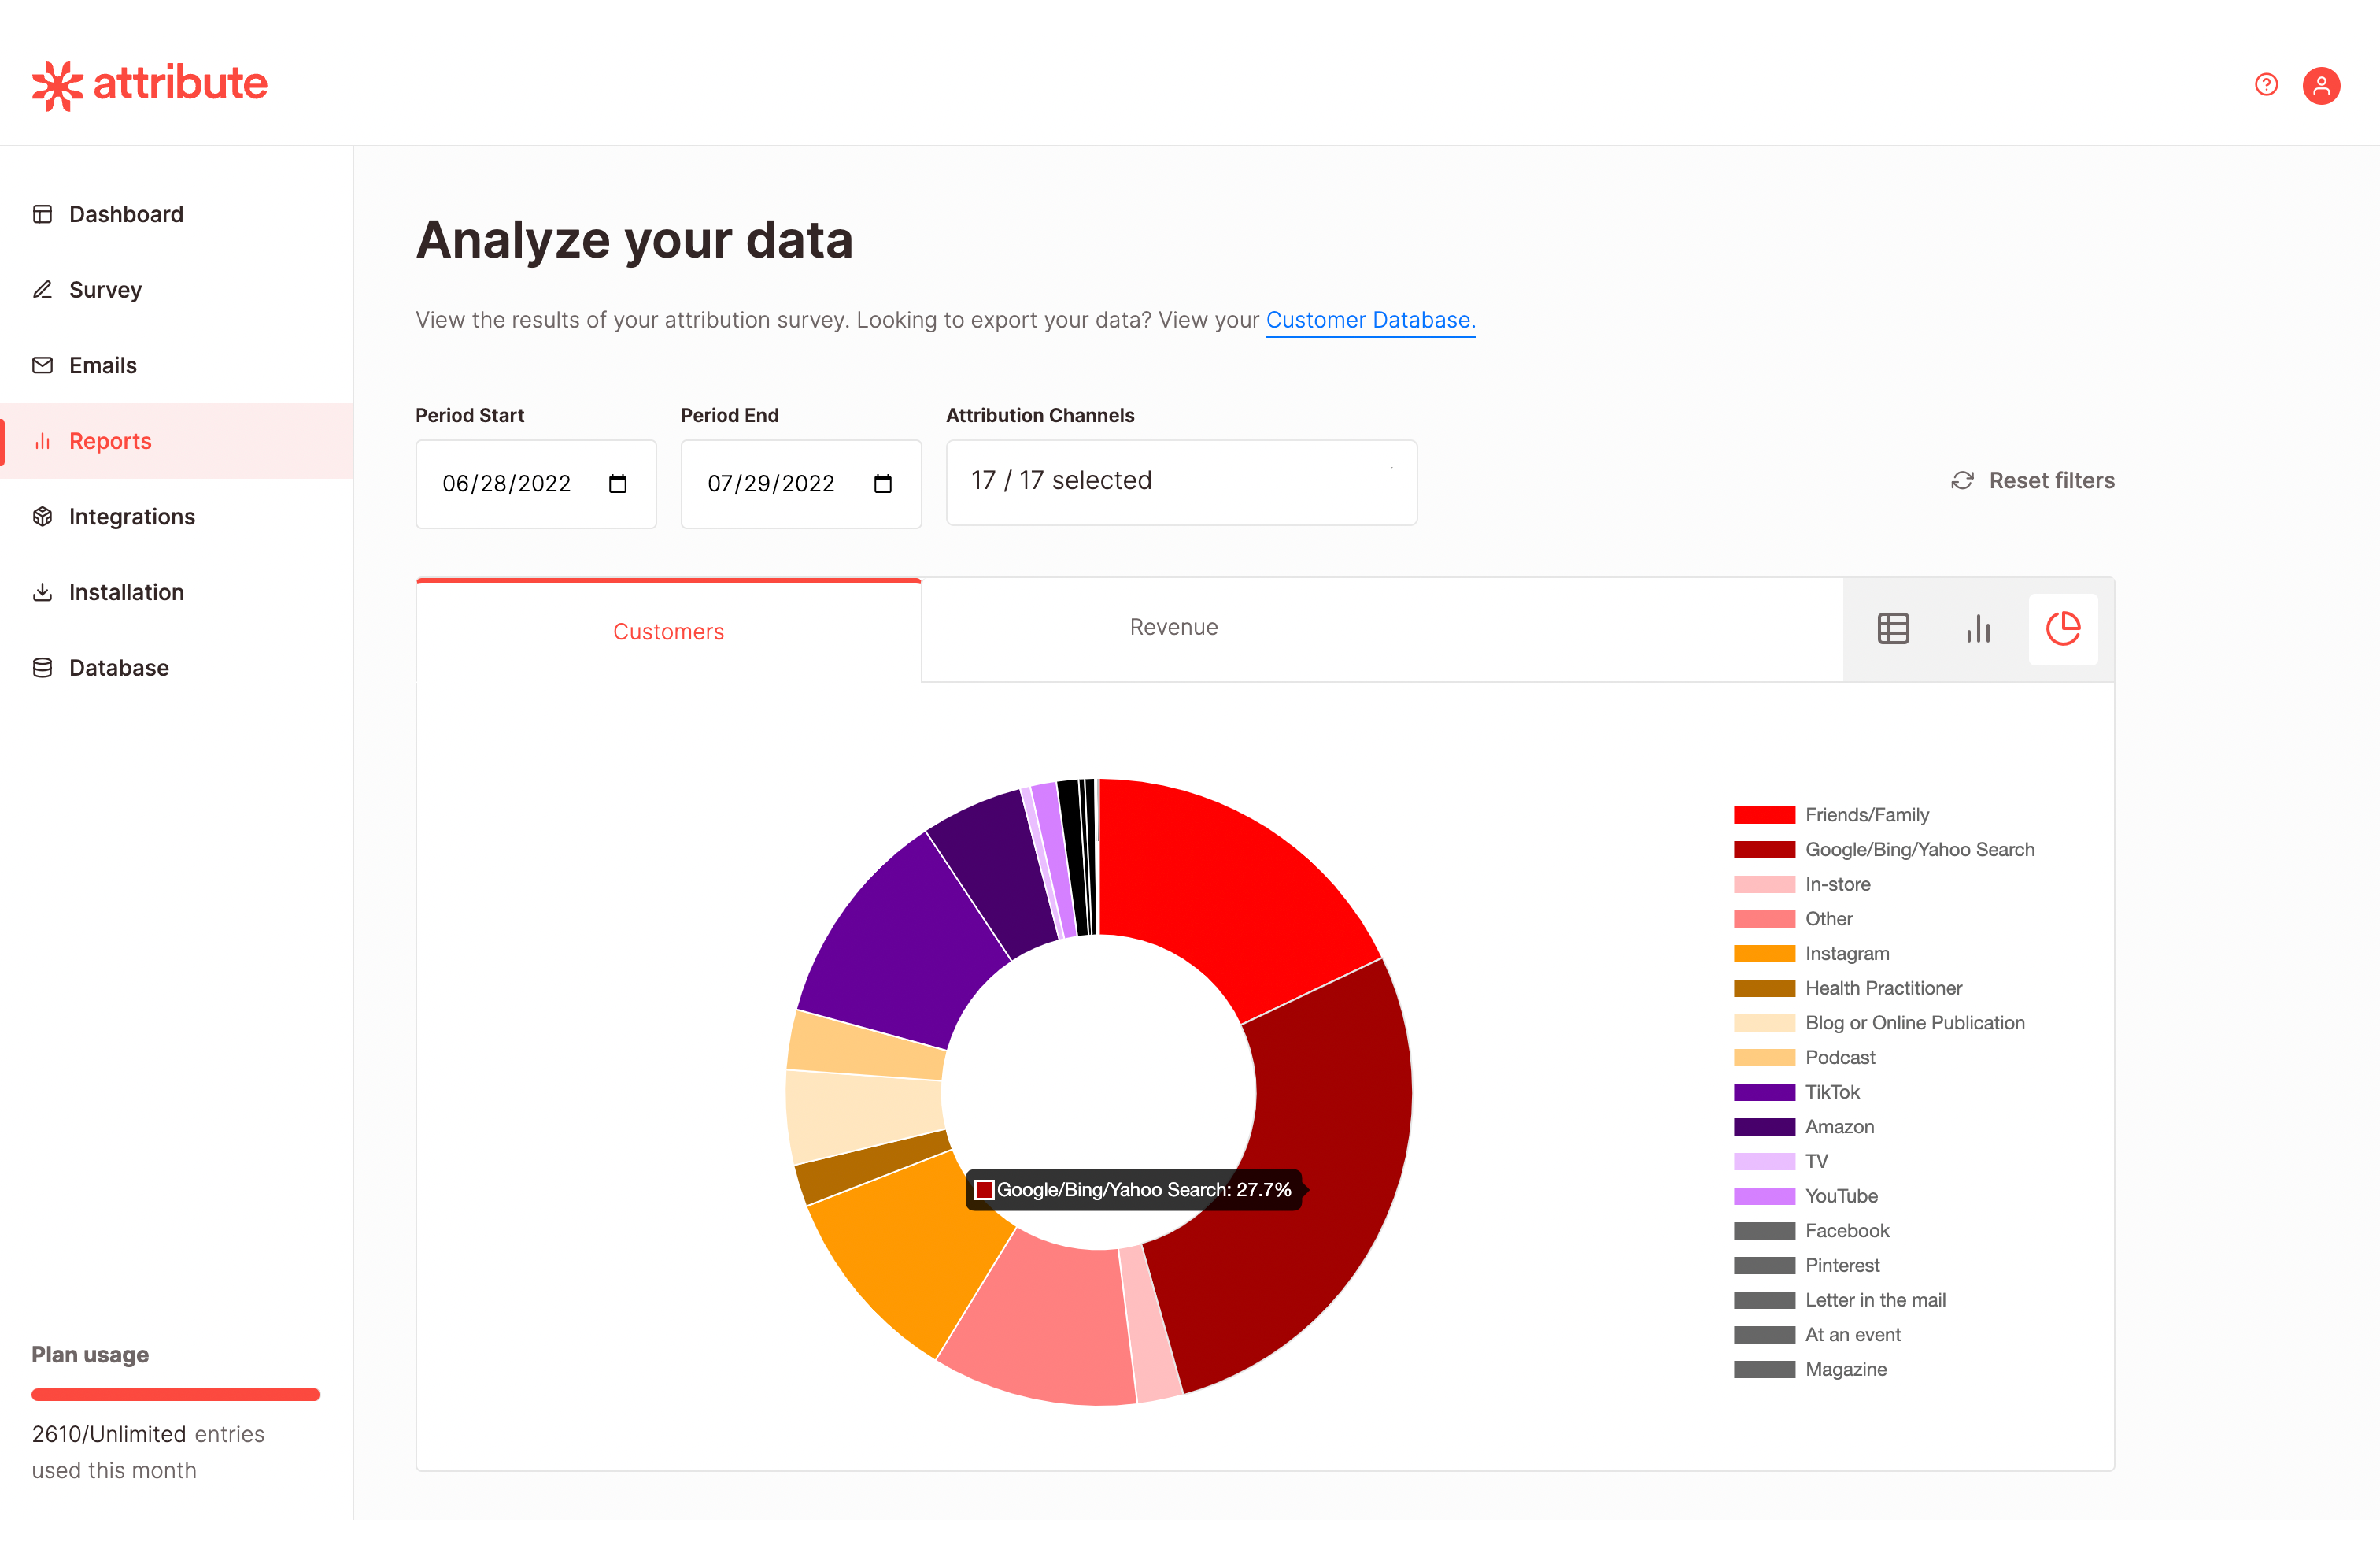The image size is (2380, 1553).
Task: Click Reset filters button
Action: pyautogui.click(x=2033, y=480)
